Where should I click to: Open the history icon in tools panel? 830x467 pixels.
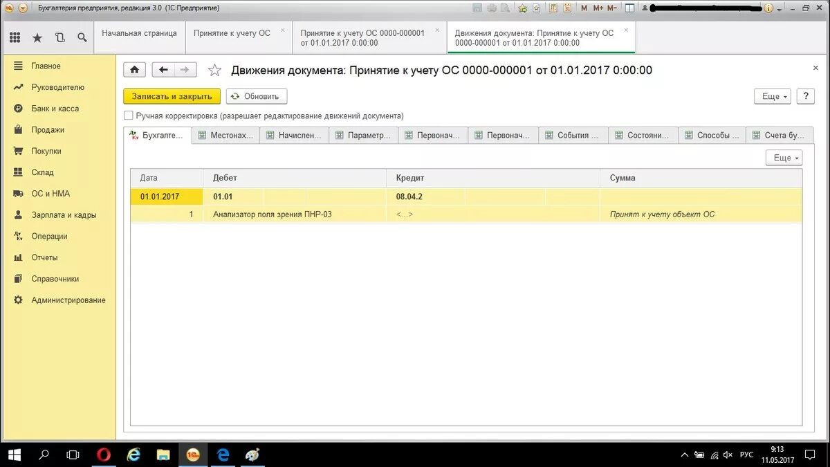click(x=59, y=37)
